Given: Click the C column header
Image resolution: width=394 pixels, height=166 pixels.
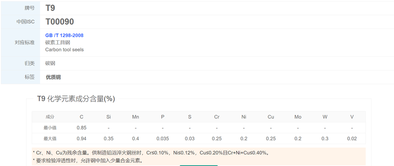Looking at the screenshot, I should coord(82,117).
